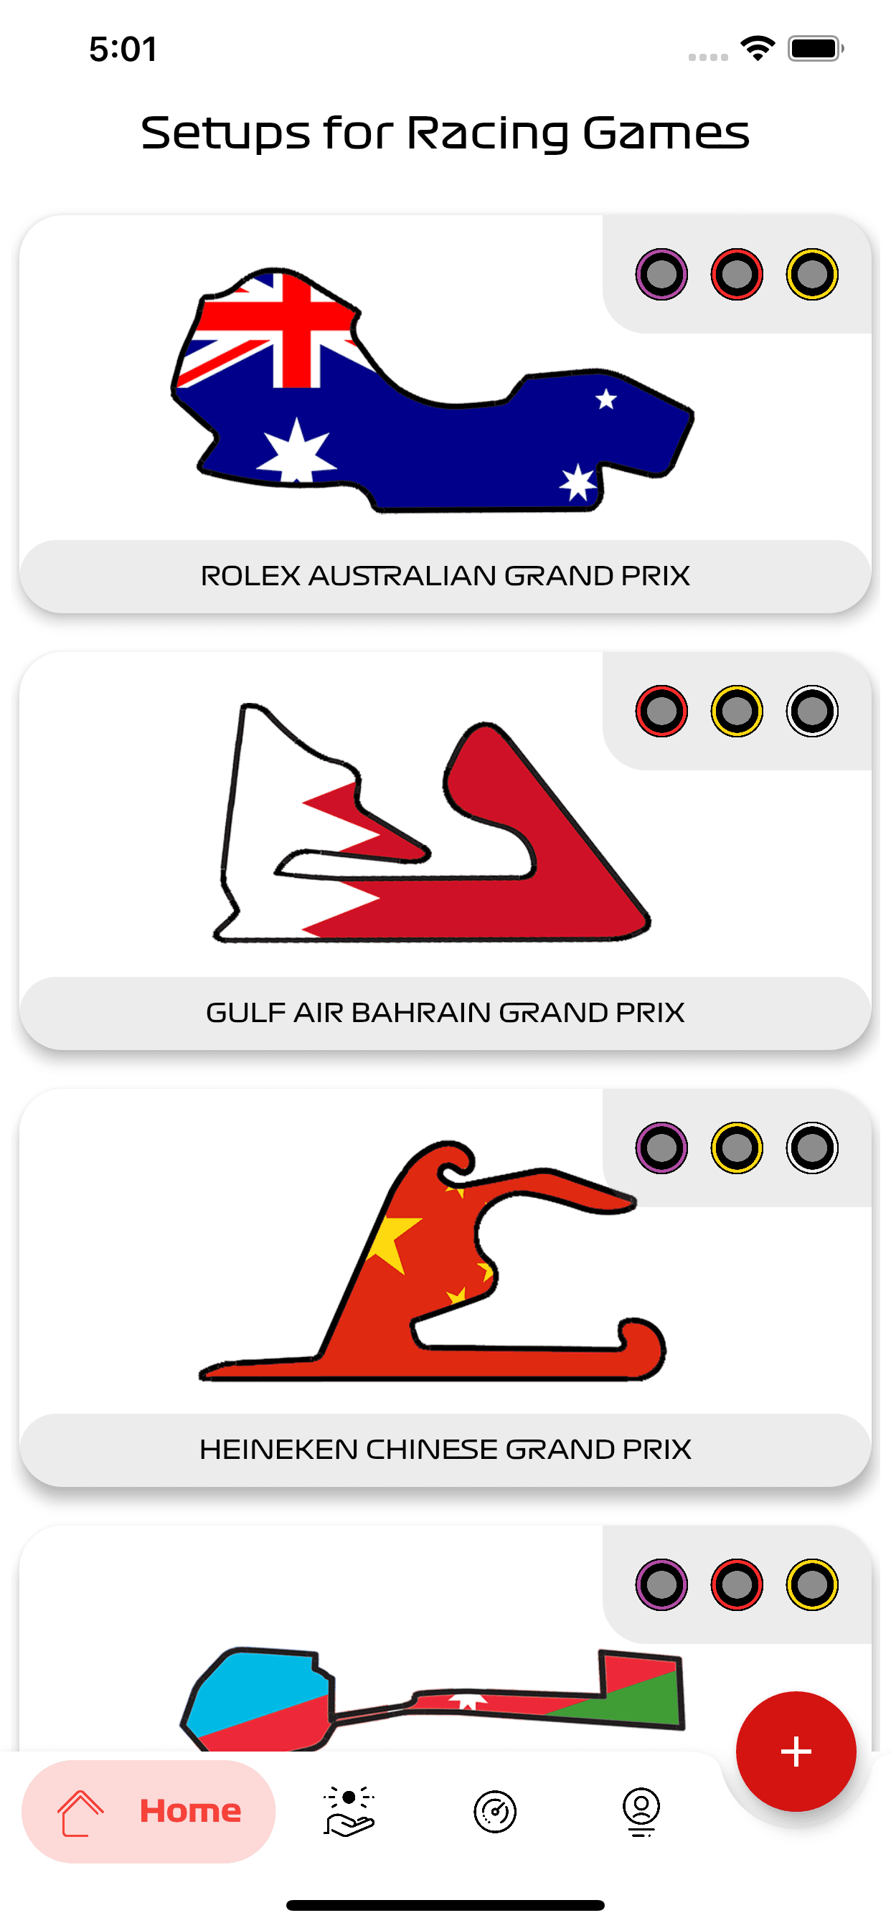Tap the Australian flag track map
The width and height of the screenshot is (891, 1928).
tap(432, 390)
